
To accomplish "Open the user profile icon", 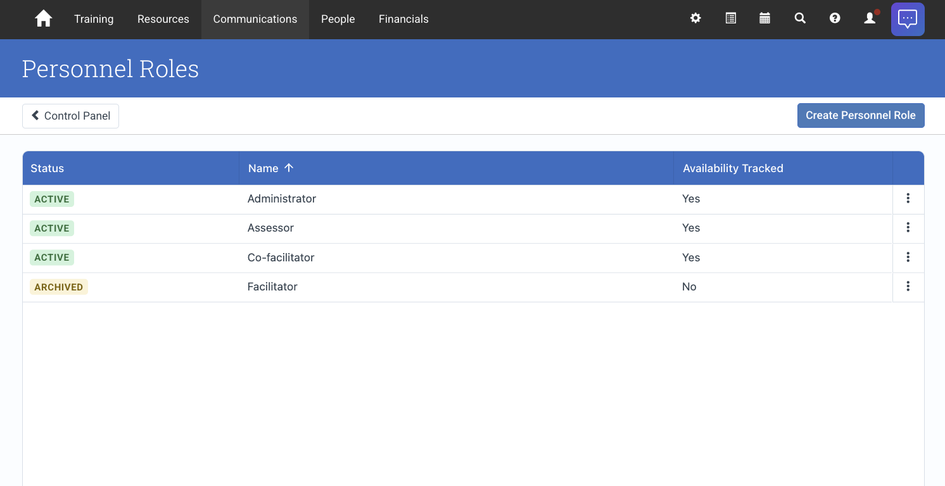I will coord(870,18).
